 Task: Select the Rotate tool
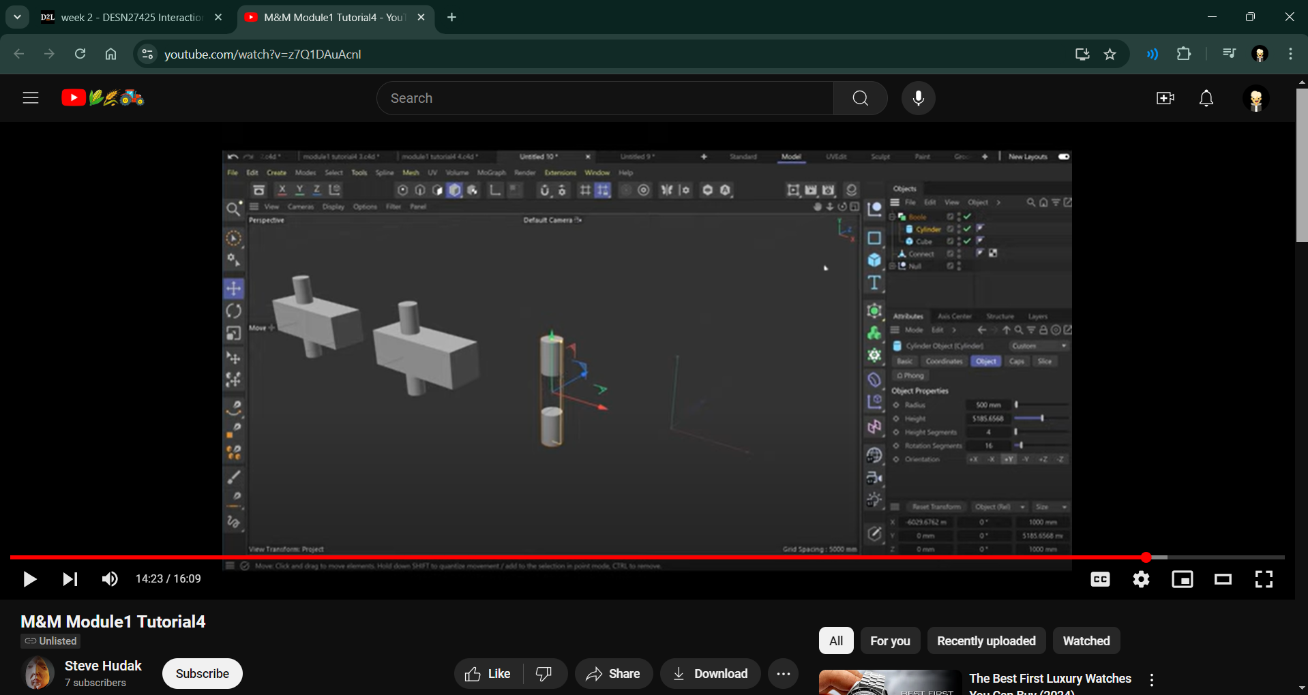[234, 311]
